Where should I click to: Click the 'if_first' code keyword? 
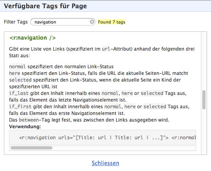coord(20,107)
